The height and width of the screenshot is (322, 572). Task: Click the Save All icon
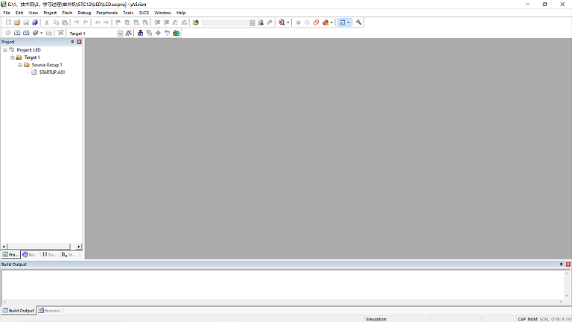pos(35,22)
